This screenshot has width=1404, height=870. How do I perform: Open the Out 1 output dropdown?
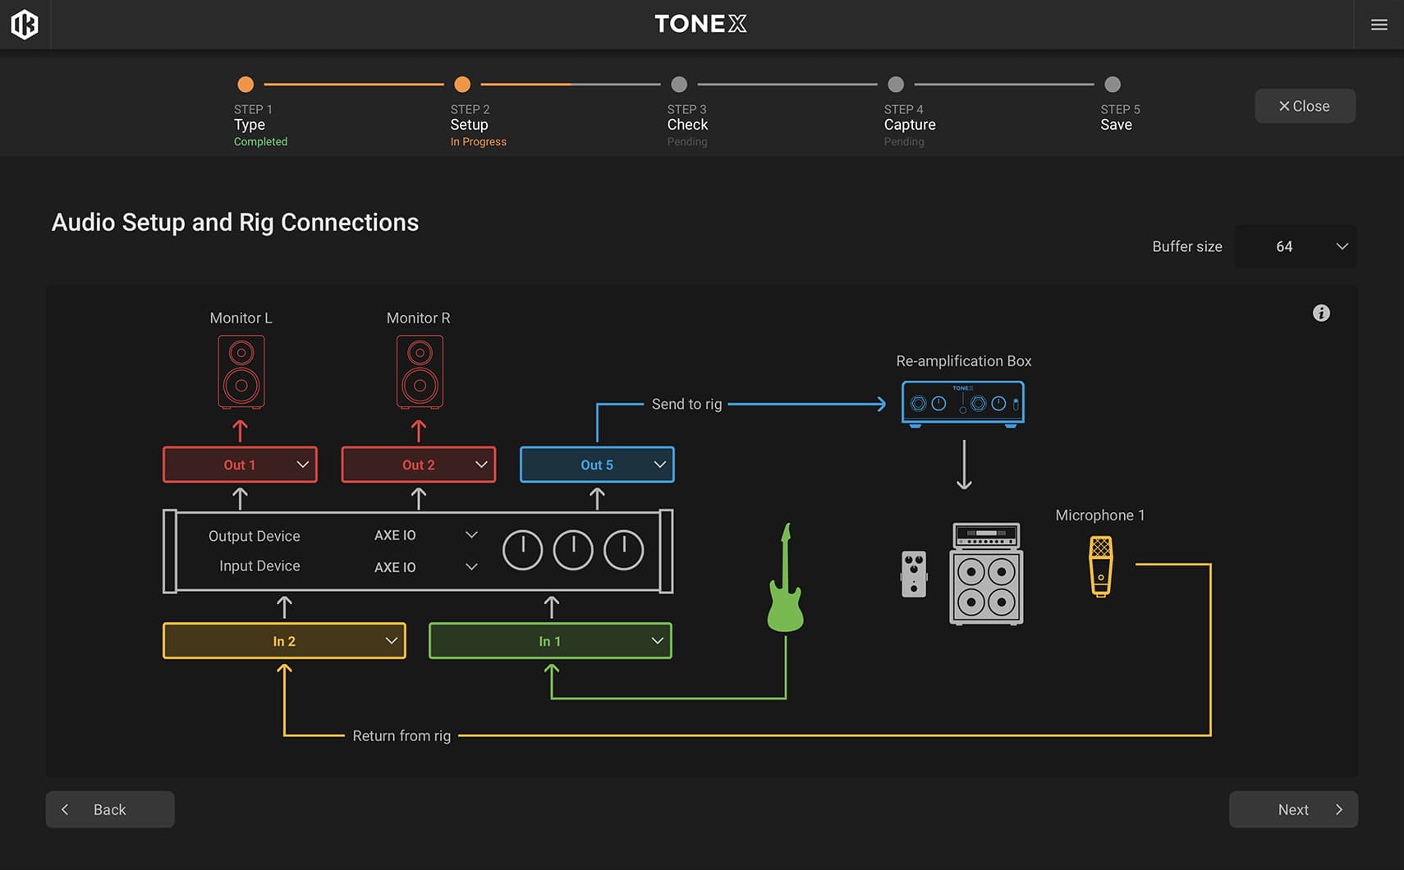(240, 465)
